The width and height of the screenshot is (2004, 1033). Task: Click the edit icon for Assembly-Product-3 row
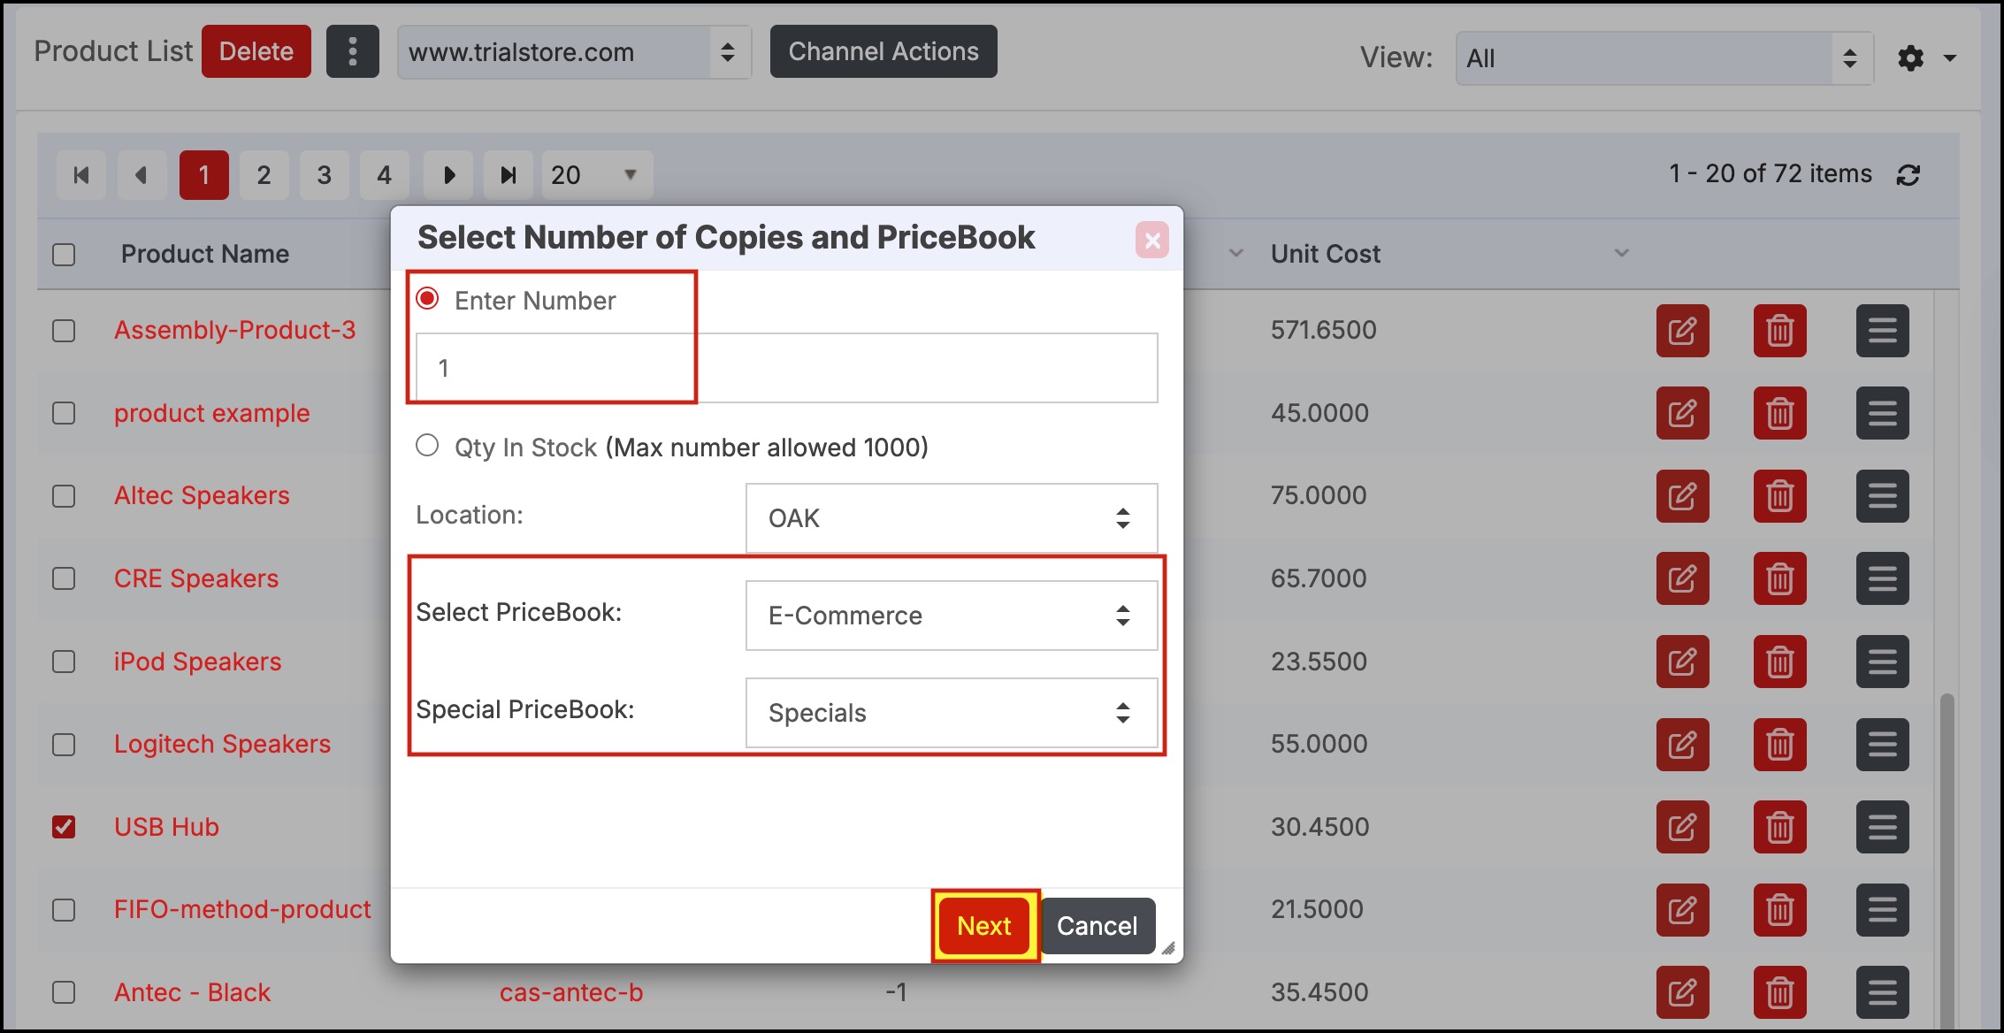1682,331
